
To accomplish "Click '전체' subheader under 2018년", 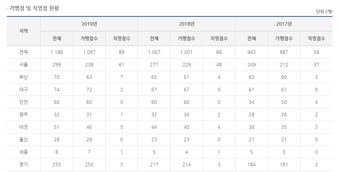I will pyautogui.click(x=154, y=39).
